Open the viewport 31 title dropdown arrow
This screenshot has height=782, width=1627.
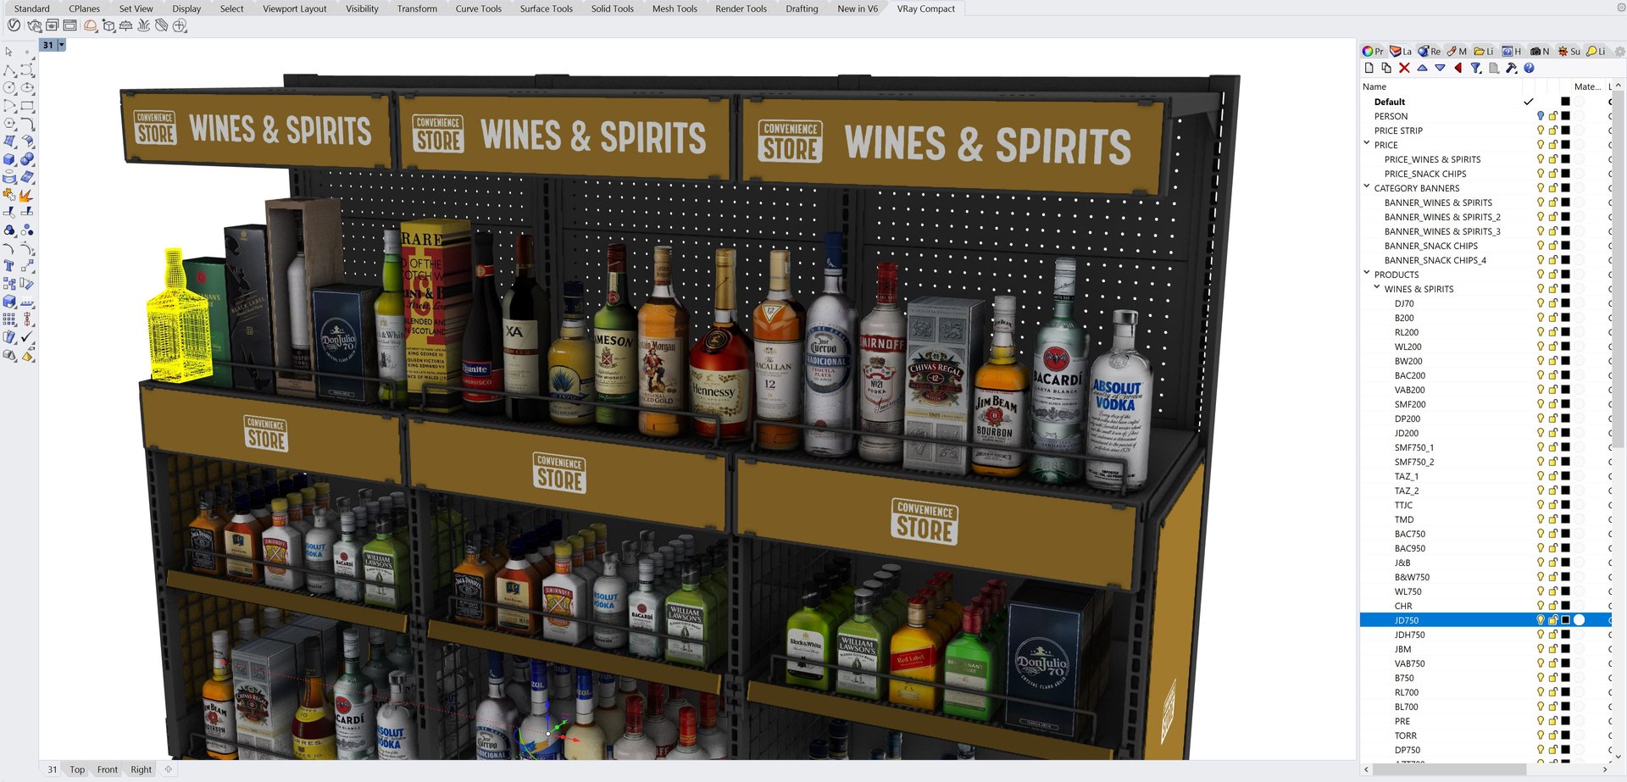pyautogui.click(x=61, y=45)
